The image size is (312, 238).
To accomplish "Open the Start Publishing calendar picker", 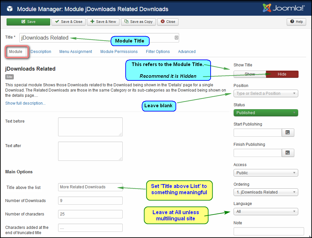I will [288, 132].
